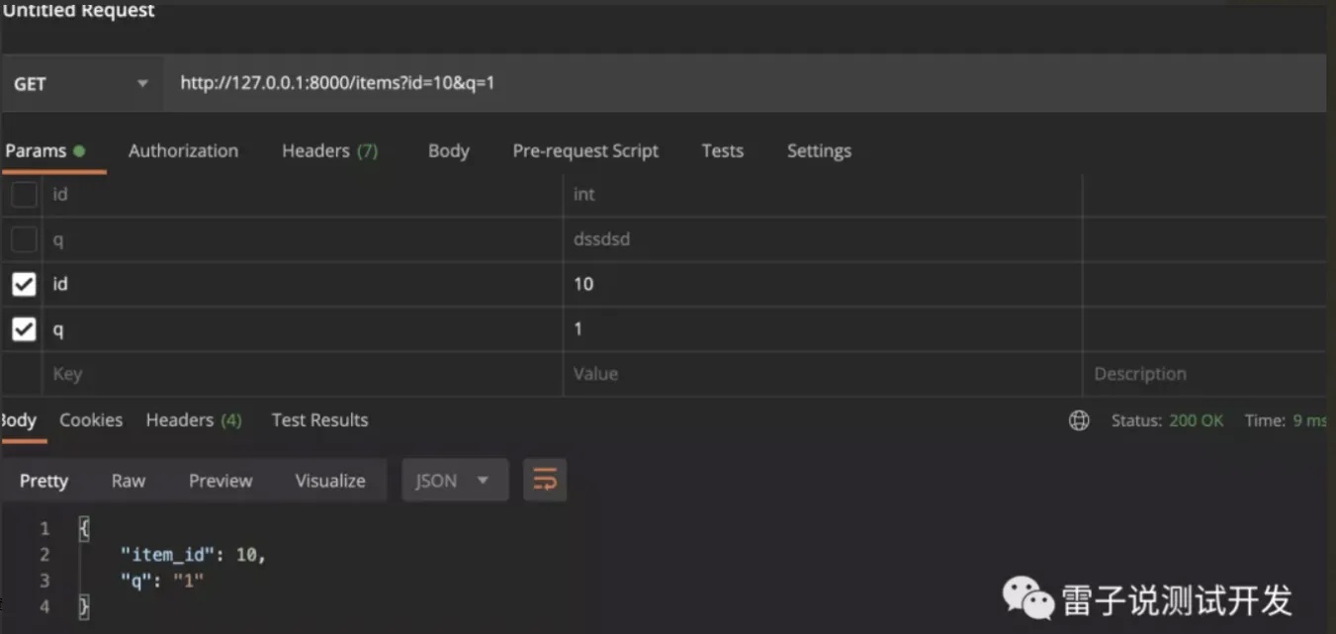This screenshot has width=1336, height=634.
Task: Click the key cell 'q' in checked row
Action: pos(302,328)
